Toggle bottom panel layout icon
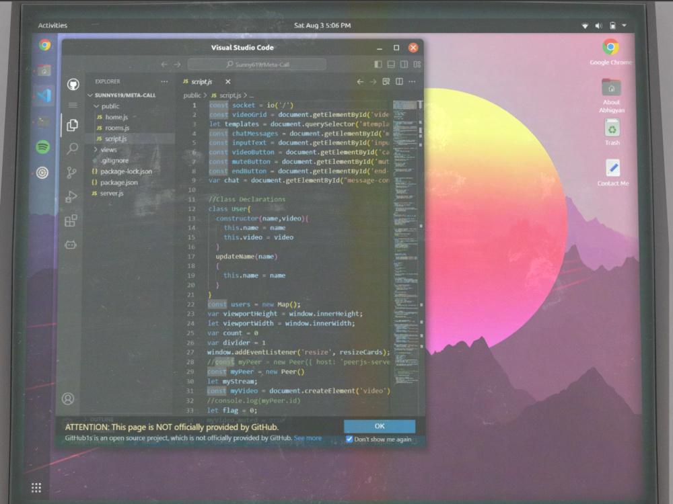The width and height of the screenshot is (673, 504). [391, 65]
